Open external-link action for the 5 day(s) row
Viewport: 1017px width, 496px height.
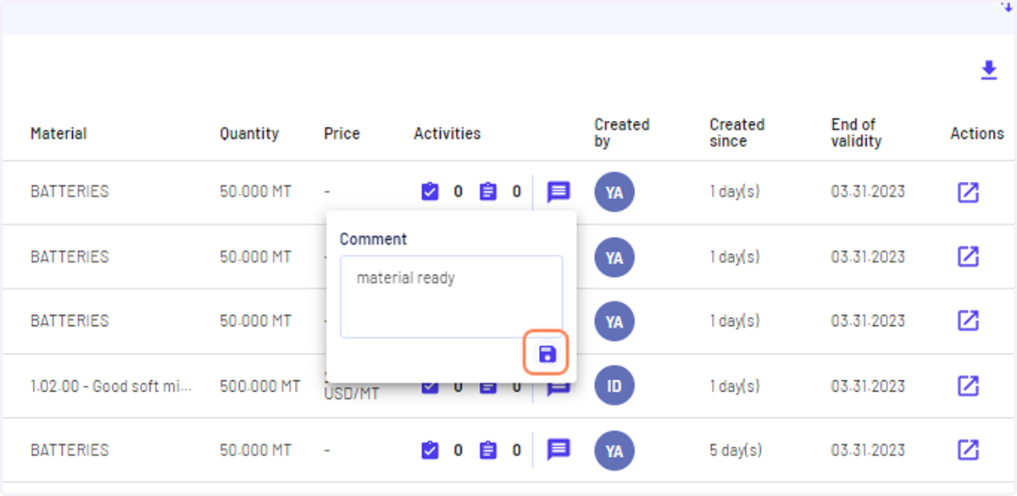968,450
